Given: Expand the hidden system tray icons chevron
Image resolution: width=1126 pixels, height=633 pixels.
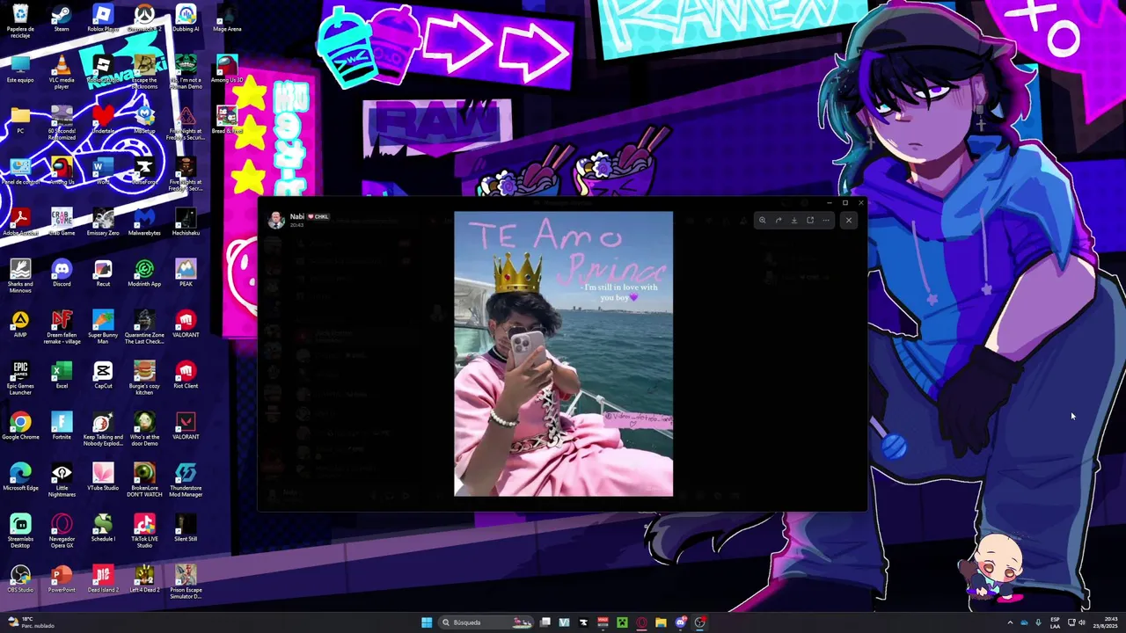Looking at the screenshot, I should pyautogui.click(x=1010, y=622).
